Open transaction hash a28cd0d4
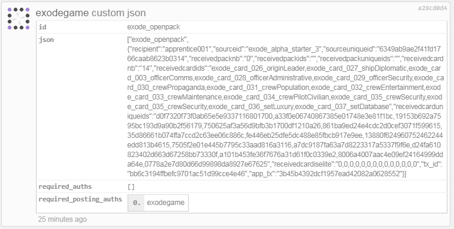 [x=432, y=8]
